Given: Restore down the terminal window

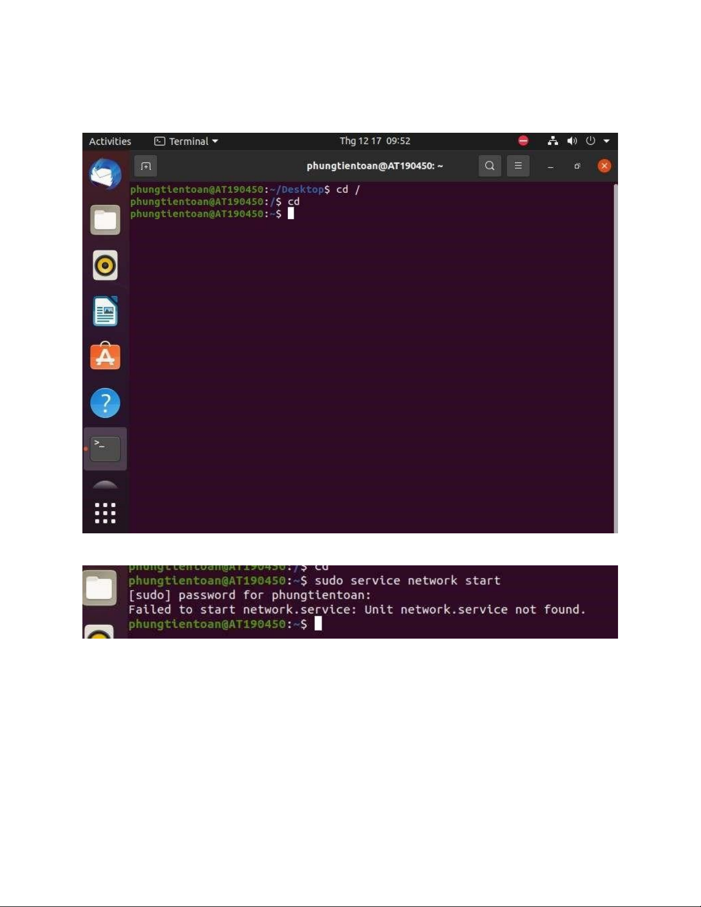Looking at the screenshot, I should (x=577, y=166).
